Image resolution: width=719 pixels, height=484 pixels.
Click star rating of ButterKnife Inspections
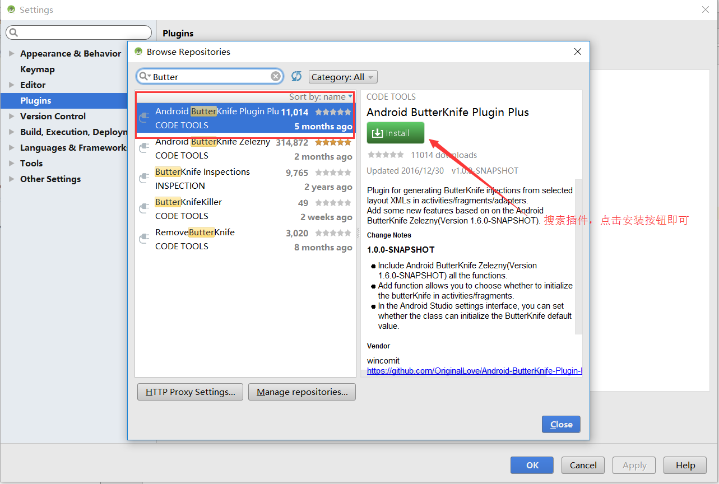coord(333,173)
